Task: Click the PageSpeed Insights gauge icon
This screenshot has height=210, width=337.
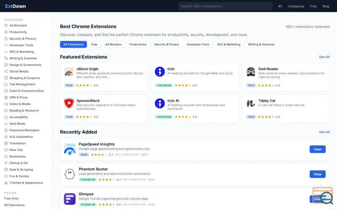Action: 70,150
